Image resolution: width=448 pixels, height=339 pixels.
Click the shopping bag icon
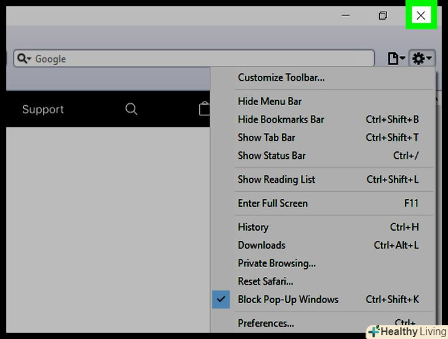click(x=204, y=109)
